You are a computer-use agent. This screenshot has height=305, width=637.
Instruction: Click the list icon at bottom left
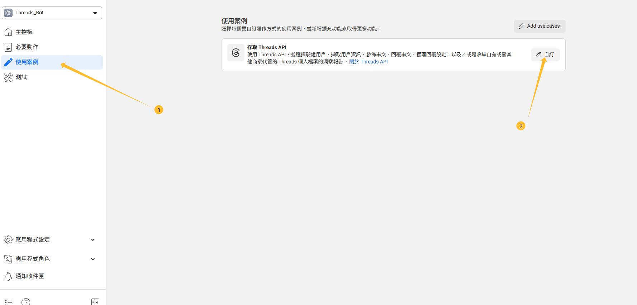click(9, 302)
